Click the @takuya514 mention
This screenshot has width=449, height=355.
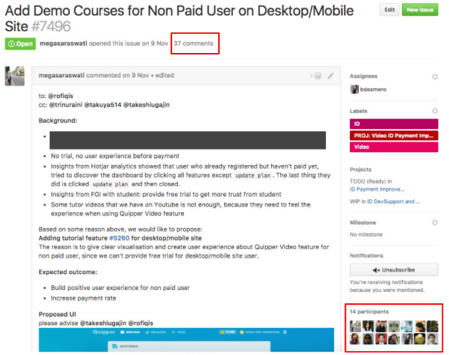pos(102,105)
